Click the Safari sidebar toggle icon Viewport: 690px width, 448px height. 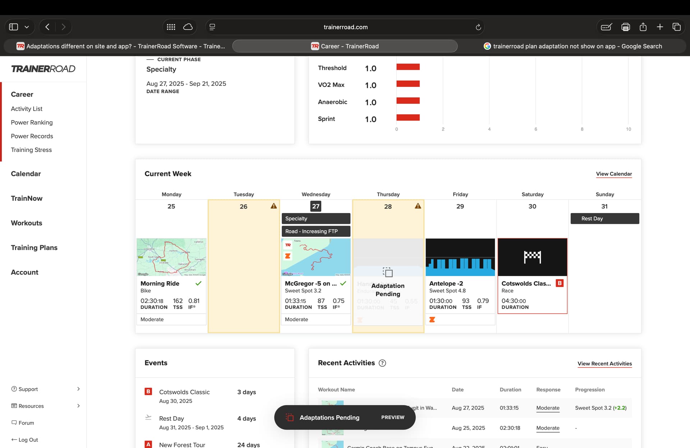(x=13, y=27)
